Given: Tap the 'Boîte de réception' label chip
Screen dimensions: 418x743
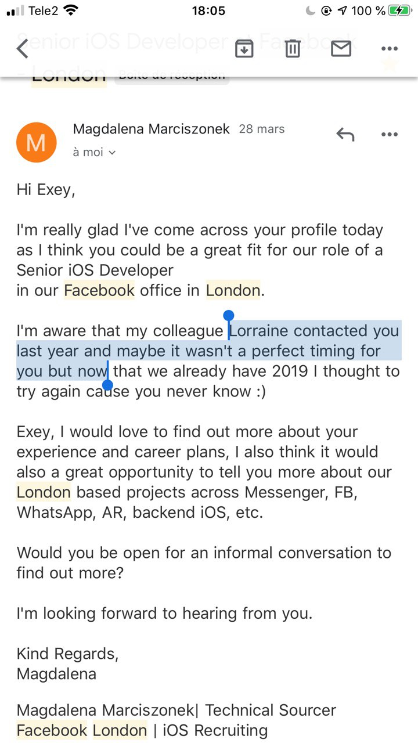Looking at the screenshot, I should coord(172,75).
